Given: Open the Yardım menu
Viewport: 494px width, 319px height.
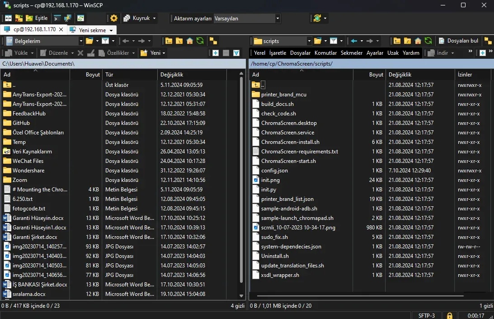Looking at the screenshot, I should [411, 52].
